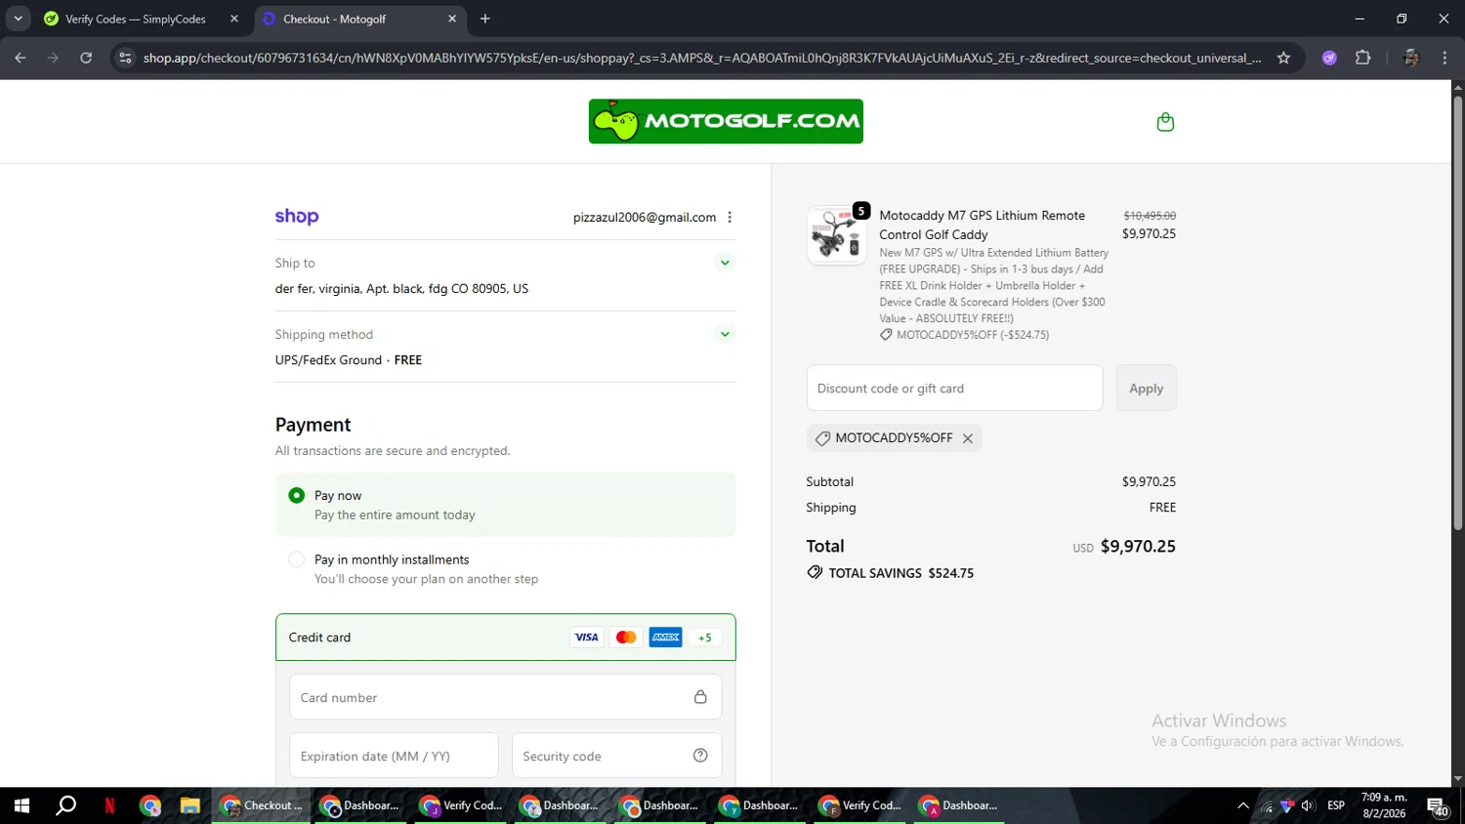Image resolution: width=1465 pixels, height=824 pixels.
Task: Open the account options three-dot menu
Action: (x=730, y=218)
